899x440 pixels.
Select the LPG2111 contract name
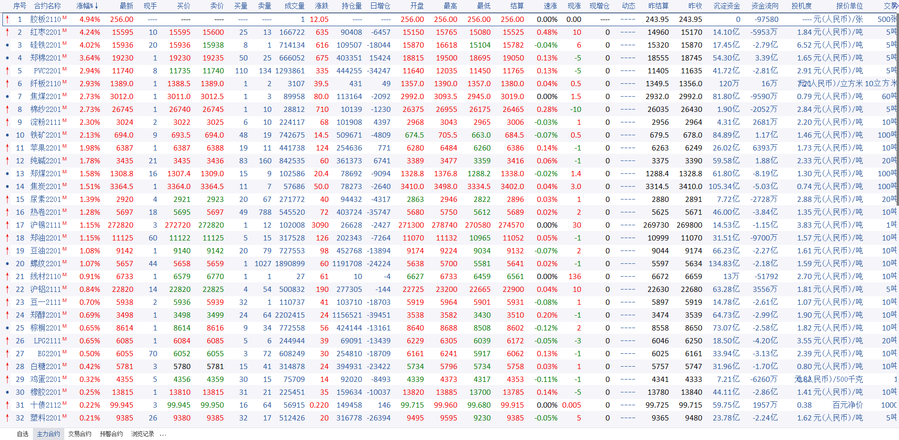click(47, 341)
